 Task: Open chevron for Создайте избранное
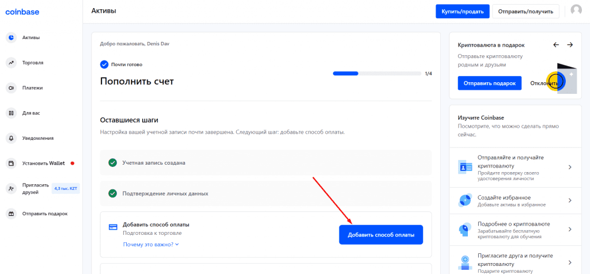click(x=570, y=200)
